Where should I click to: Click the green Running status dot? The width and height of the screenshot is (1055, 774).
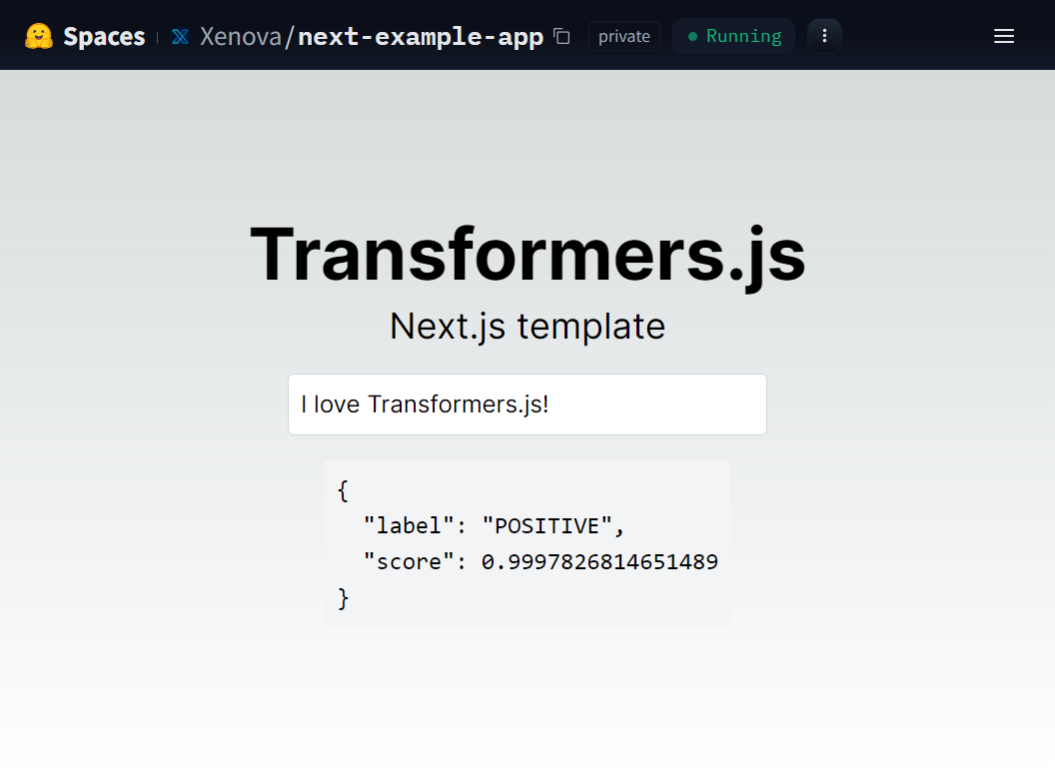pyautogui.click(x=693, y=36)
